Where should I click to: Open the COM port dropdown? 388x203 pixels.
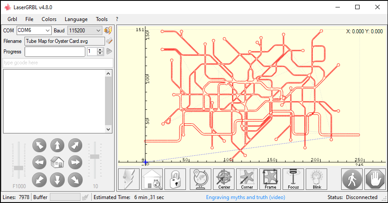point(48,31)
